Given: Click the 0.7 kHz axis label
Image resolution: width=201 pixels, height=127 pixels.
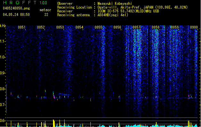Looking at the screenshot, I should (x=3, y=105).
